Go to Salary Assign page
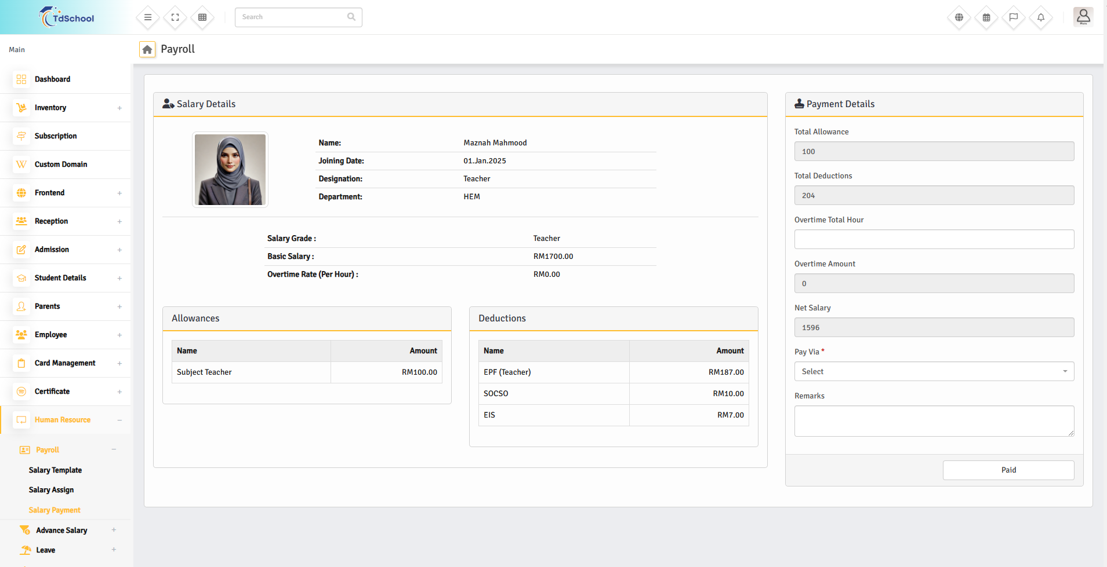The height and width of the screenshot is (567, 1107). pyautogui.click(x=51, y=490)
